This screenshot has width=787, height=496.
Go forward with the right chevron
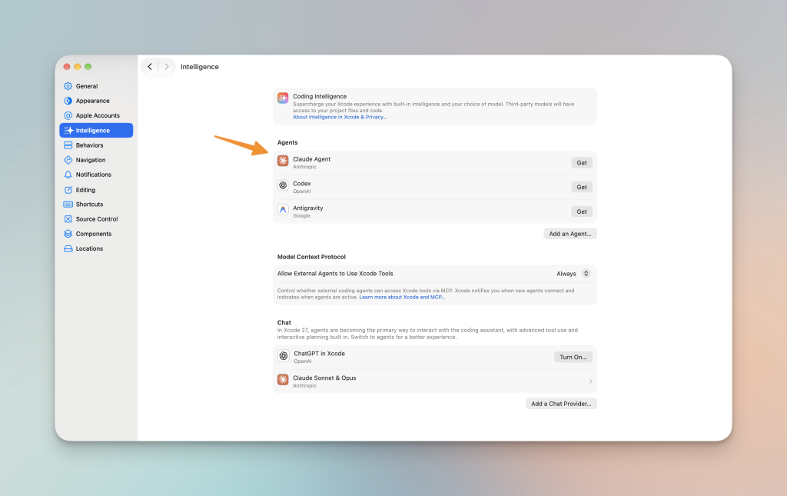click(x=167, y=67)
